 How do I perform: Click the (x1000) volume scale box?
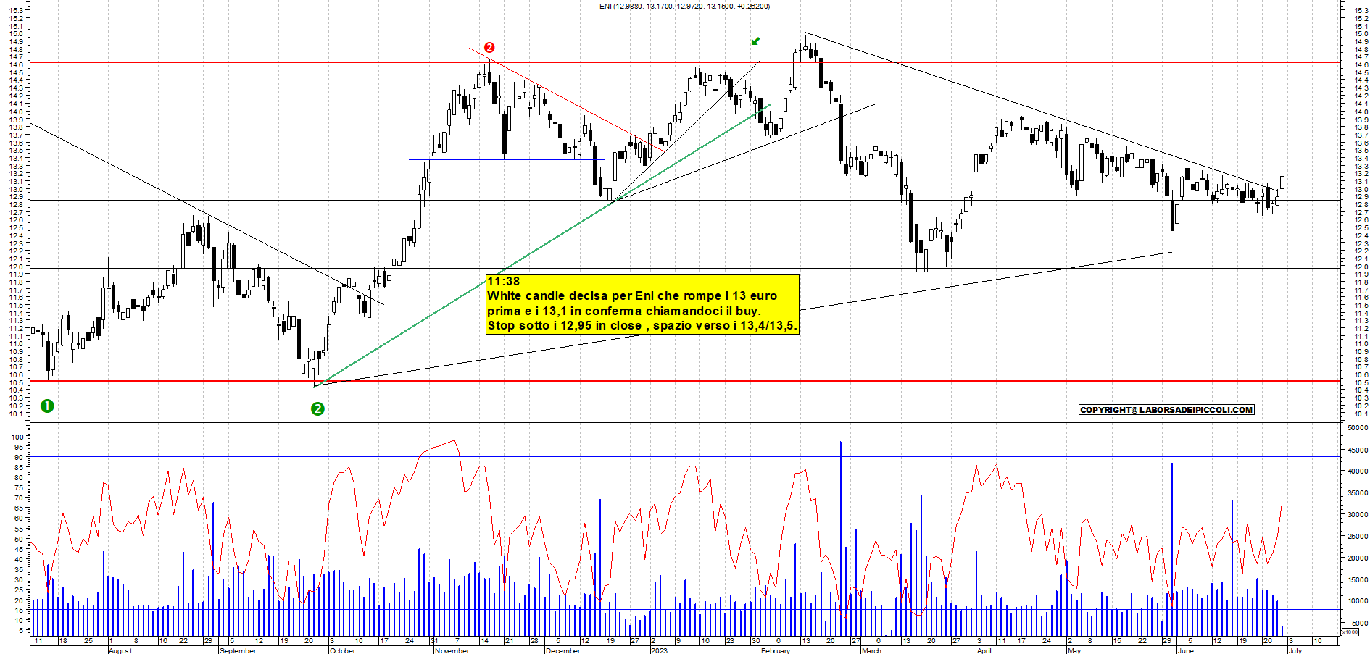pos(1350,632)
